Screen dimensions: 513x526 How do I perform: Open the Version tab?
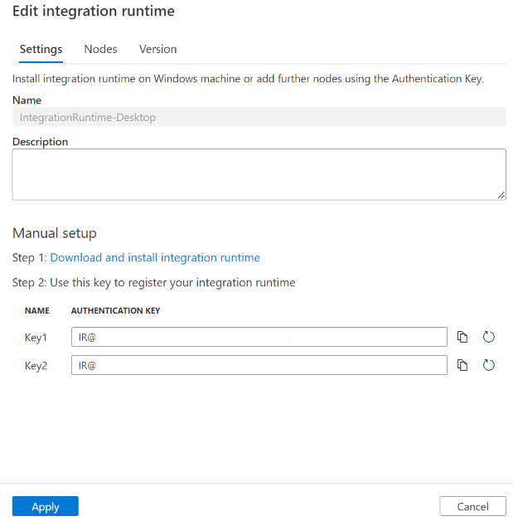(x=157, y=49)
